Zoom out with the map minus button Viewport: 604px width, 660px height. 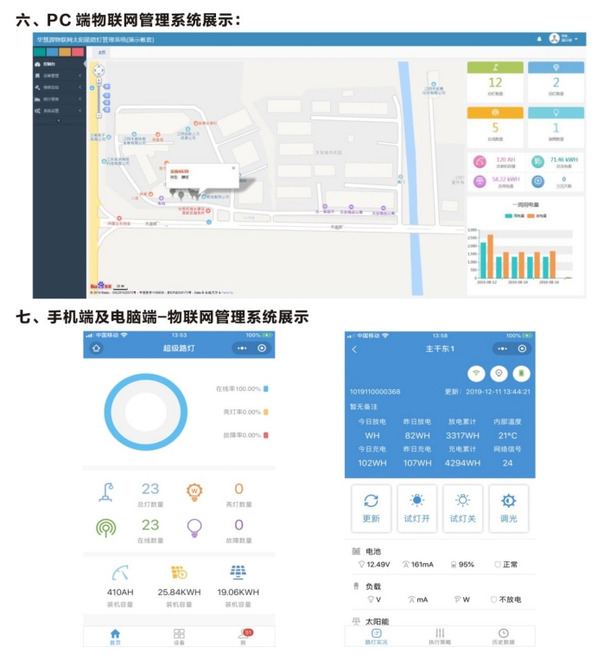coord(99,115)
